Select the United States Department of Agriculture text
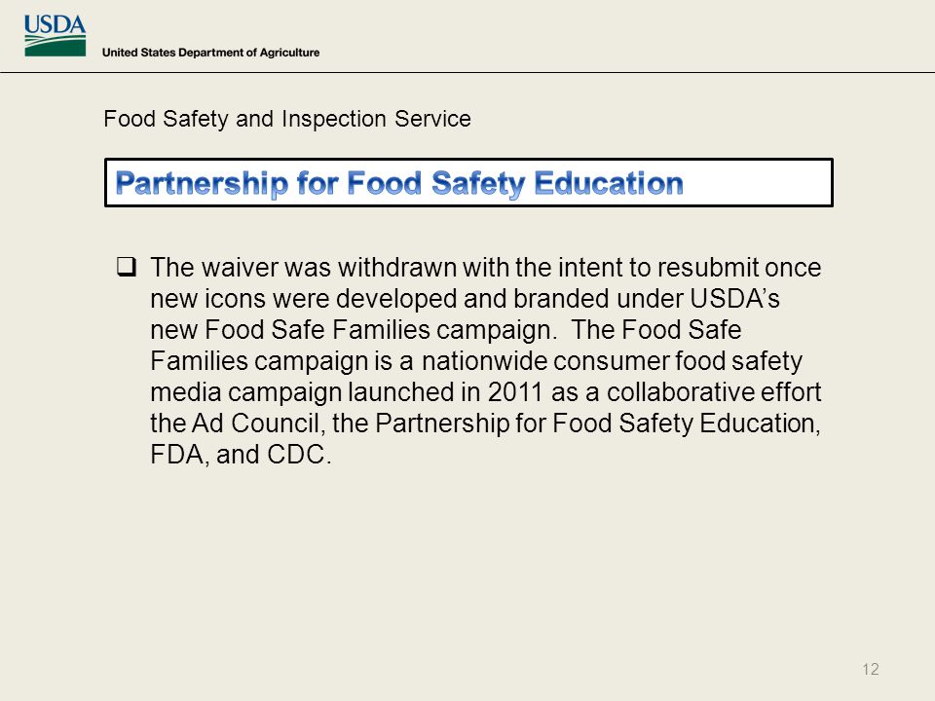935x701 pixels. pos(210,53)
